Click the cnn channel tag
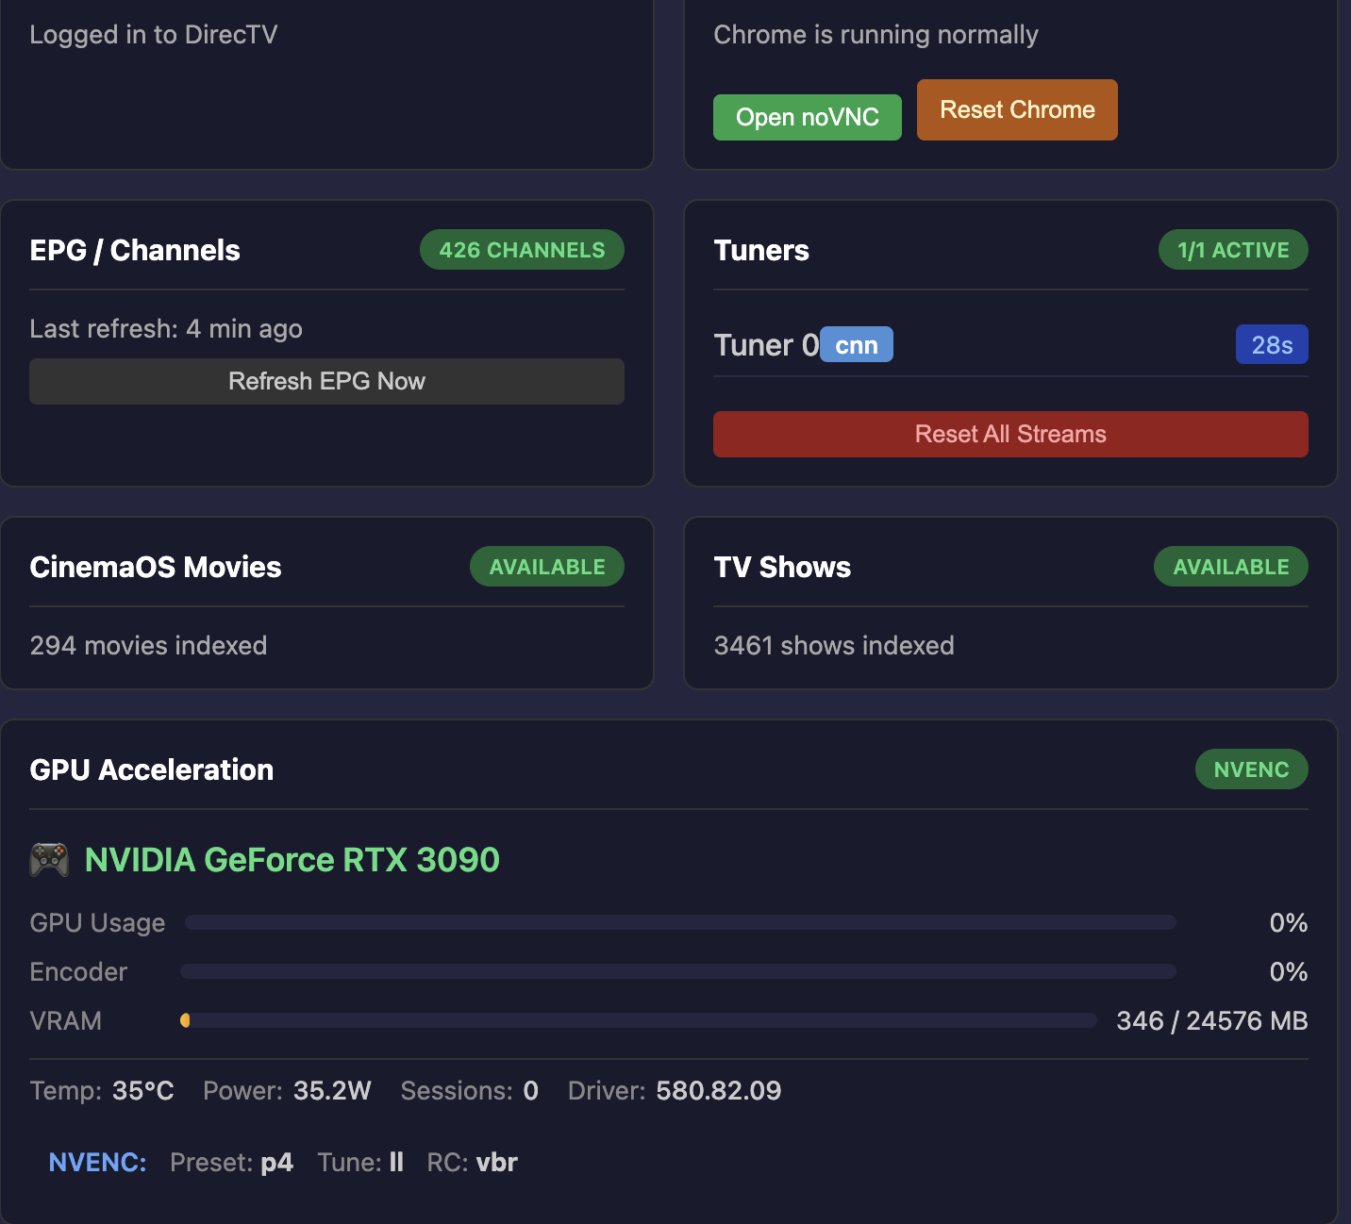Viewport: 1351px width, 1224px height. click(x=856, y=345)
